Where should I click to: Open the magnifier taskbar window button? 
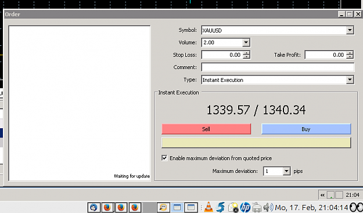[163, 207]
